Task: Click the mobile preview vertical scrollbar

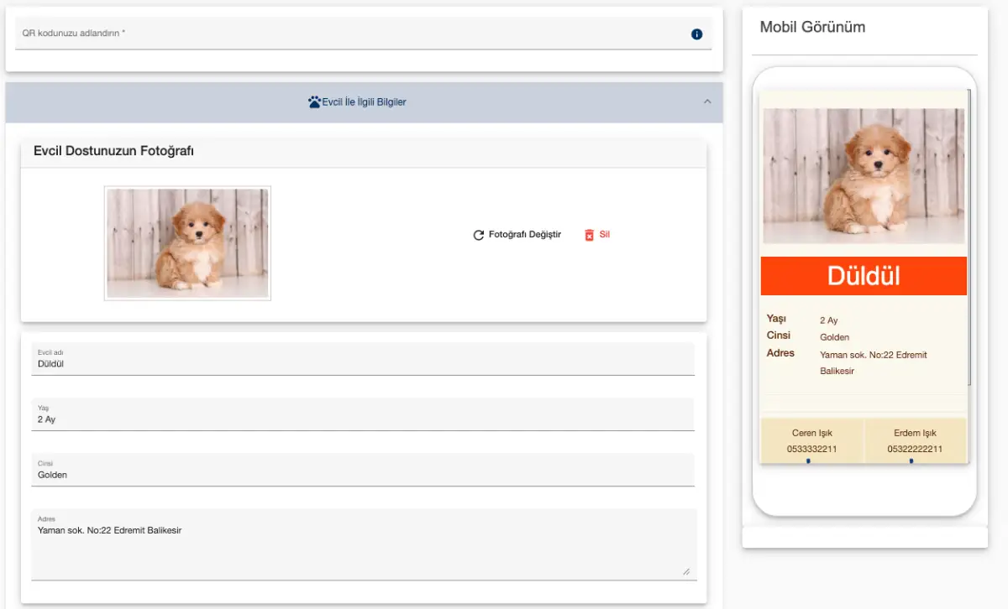Action: pos(970,235)
